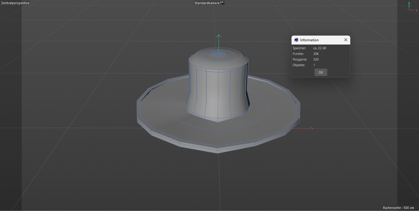Viewport: 419px width, 211px height.
Task: Click the Speicher value ca. 22 kB
Action: point(319,48)
